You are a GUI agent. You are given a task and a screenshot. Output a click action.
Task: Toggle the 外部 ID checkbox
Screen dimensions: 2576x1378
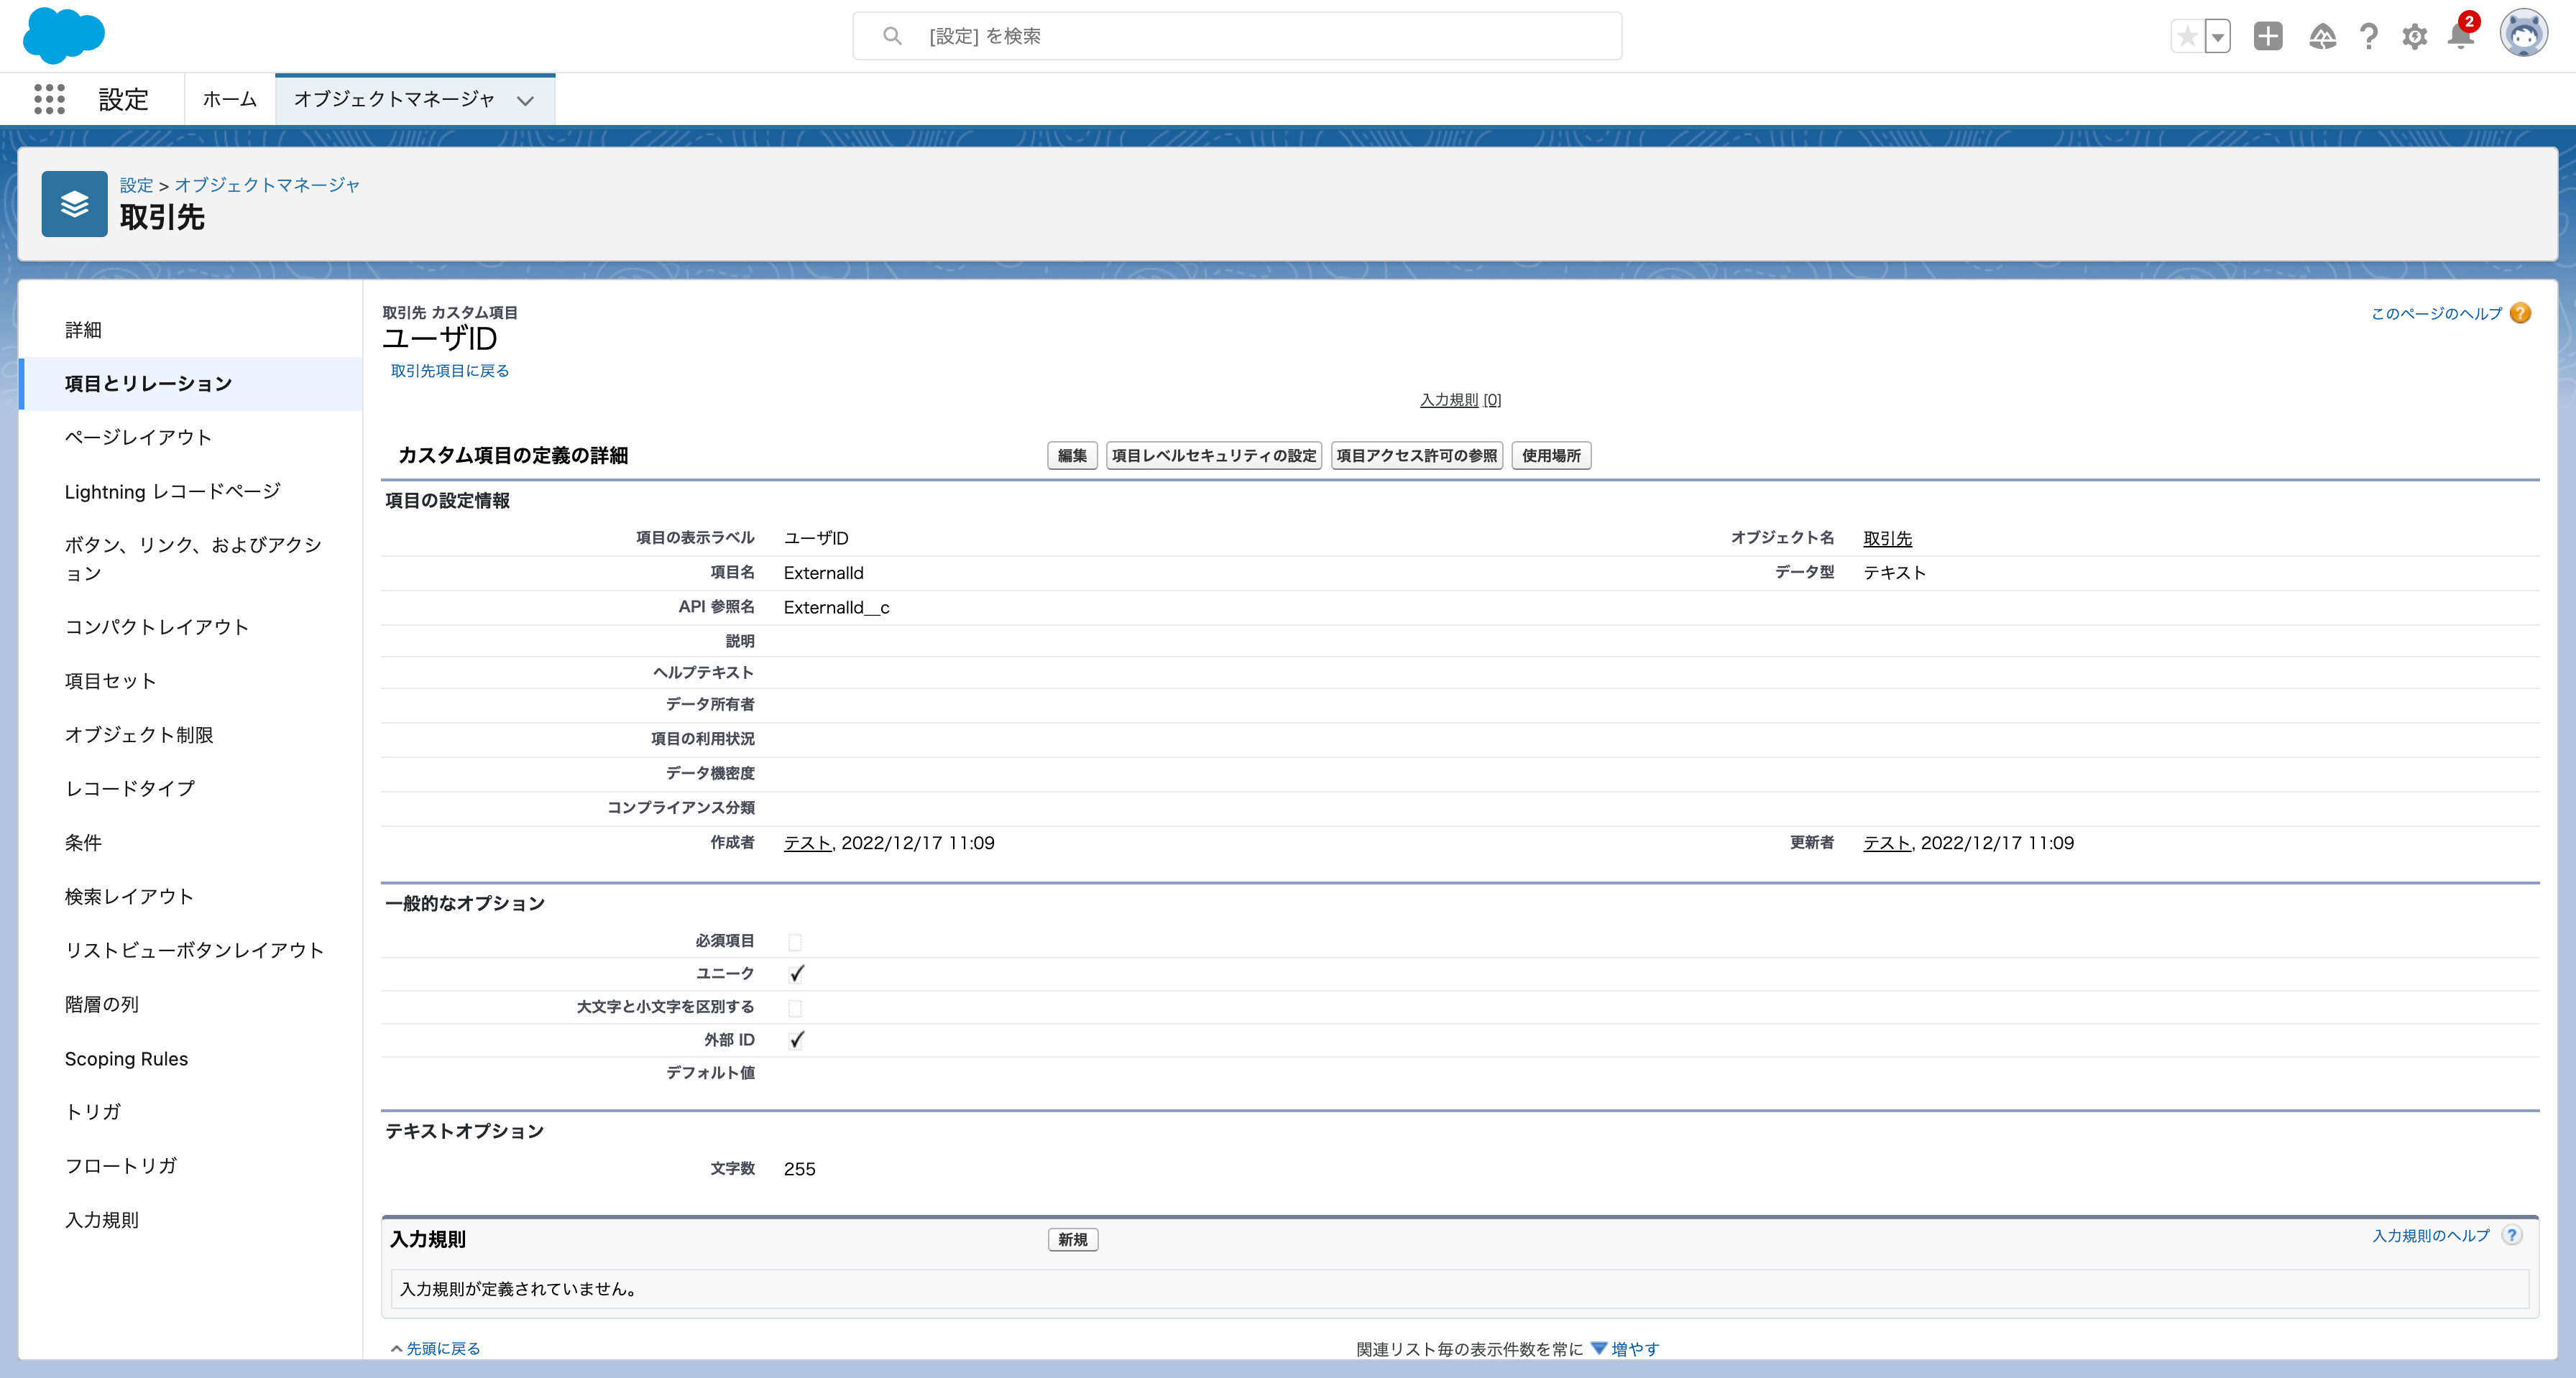click(796, 1040)
